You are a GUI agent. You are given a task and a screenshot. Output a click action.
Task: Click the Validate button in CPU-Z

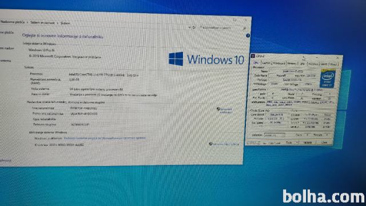coord(308,142)
